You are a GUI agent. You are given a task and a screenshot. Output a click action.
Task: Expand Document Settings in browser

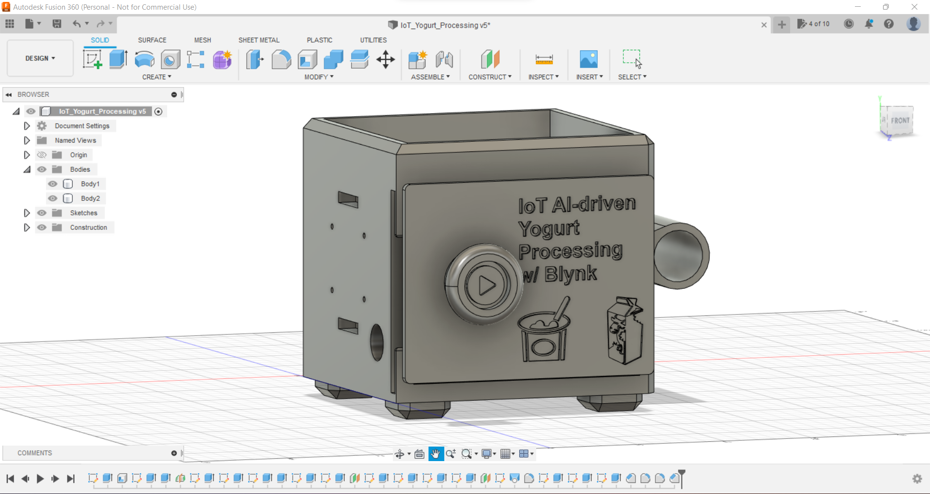(x=27, y=126)
